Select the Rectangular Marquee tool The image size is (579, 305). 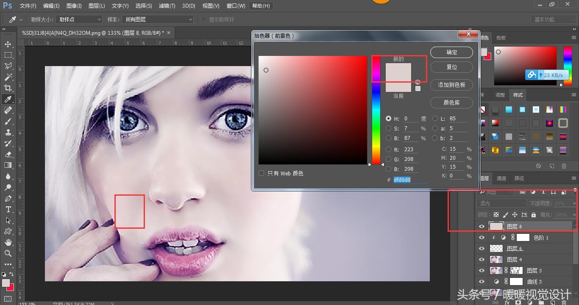point(8,55)
